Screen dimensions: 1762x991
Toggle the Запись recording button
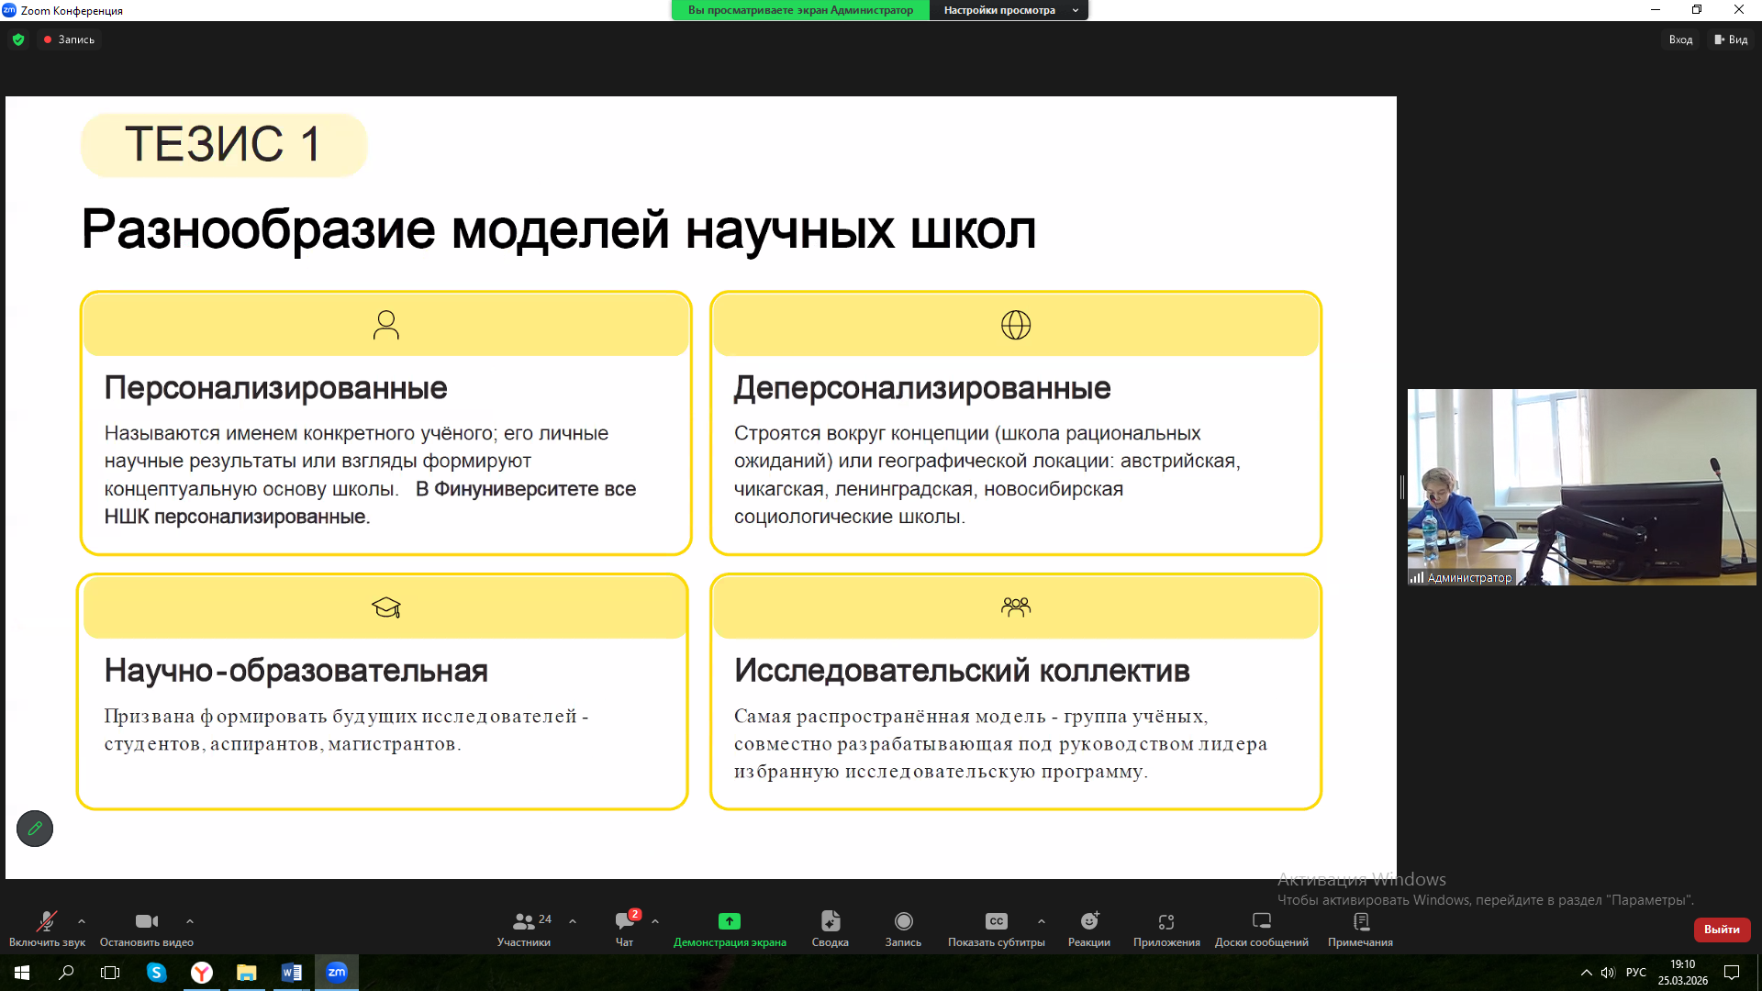903,928
